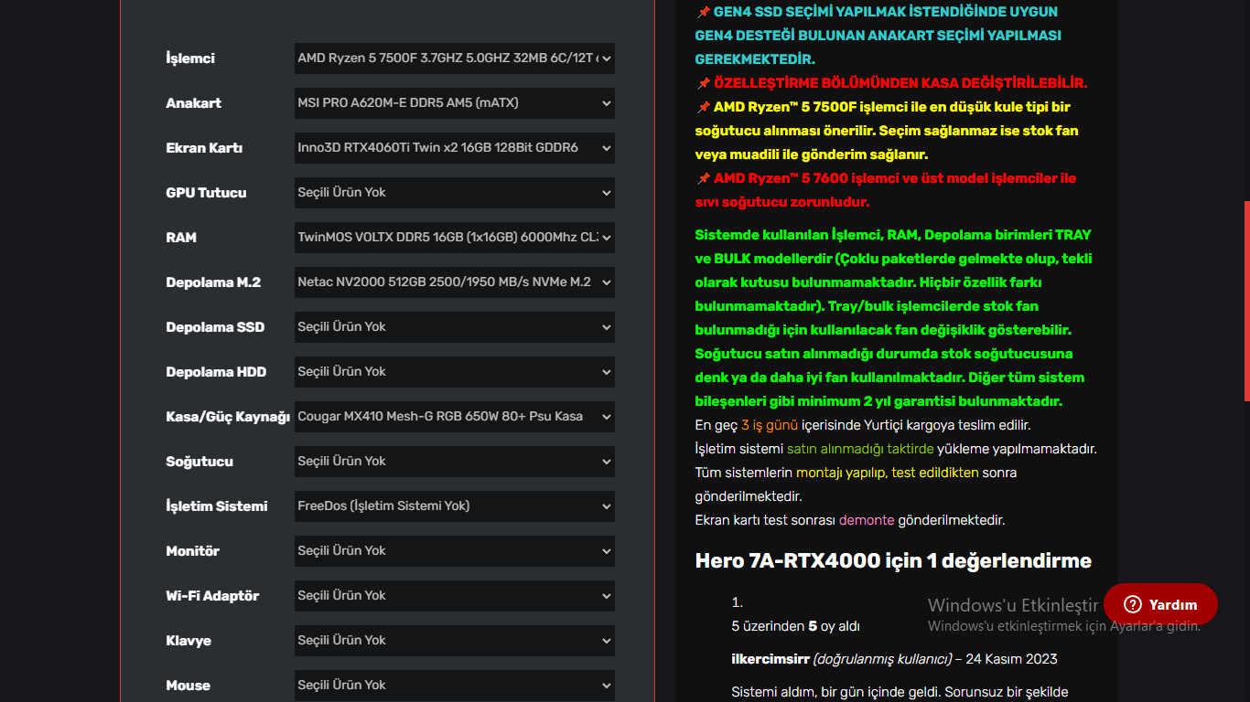This screenshot has height=702, width=1250.
Task: Open the Wi-Fi Adaptör dropdown
Action: [x=455, y=596]
